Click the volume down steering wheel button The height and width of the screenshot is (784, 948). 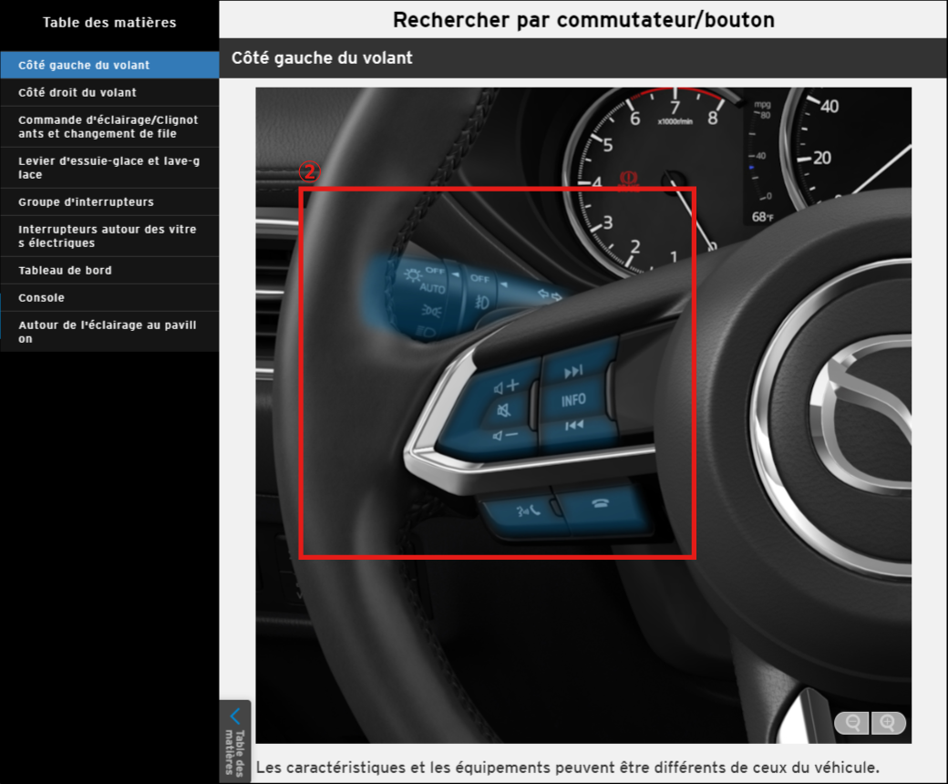pos(504,436)
